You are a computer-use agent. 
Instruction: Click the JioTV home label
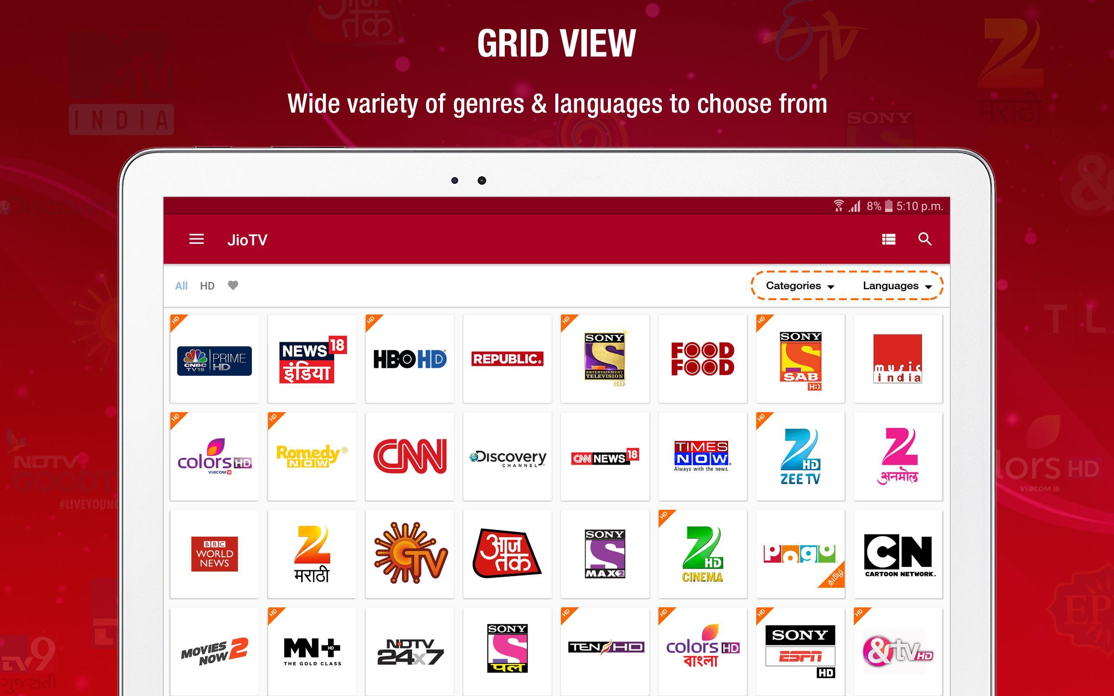(x=248, y=238)
